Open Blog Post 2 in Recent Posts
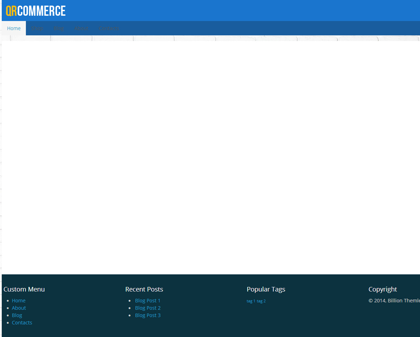420x337 pixels. [x=148, y=308]
